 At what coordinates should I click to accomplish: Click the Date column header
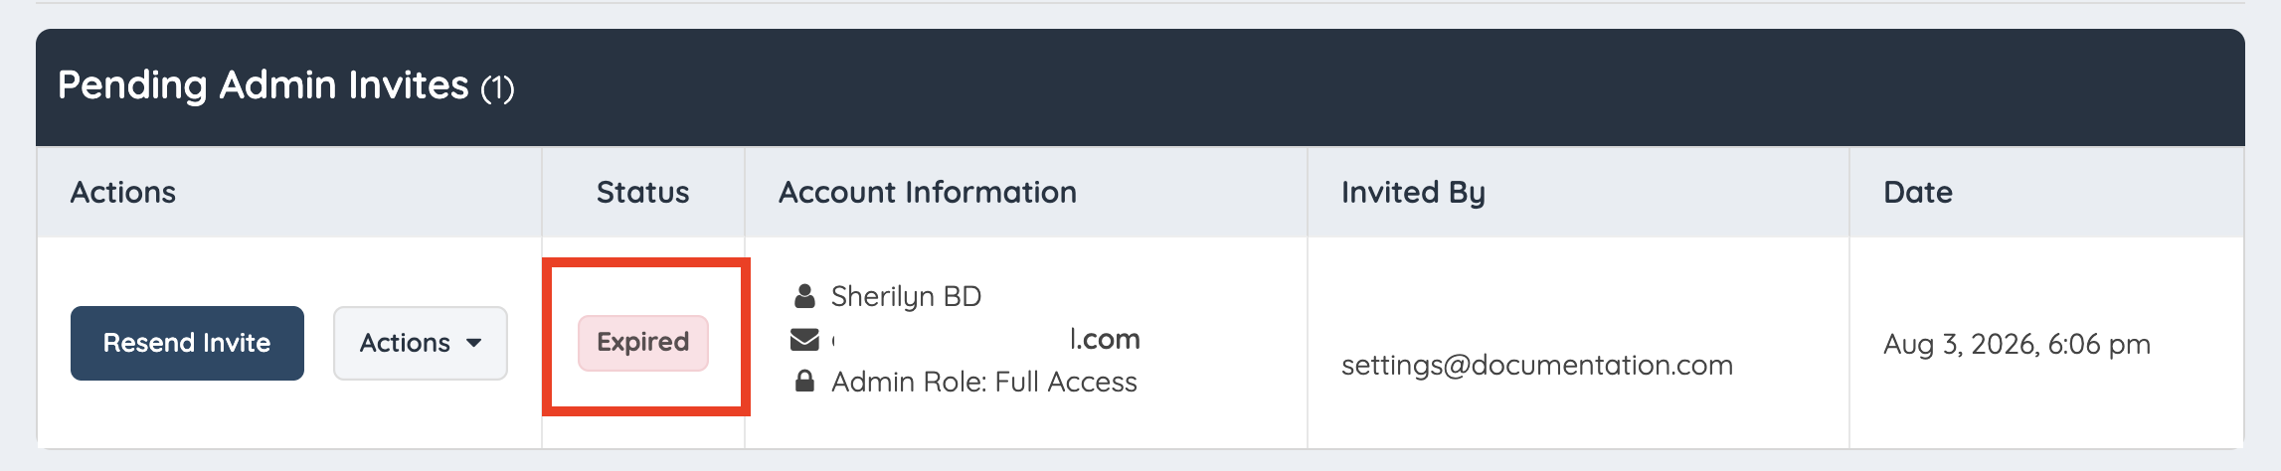pyautogui.click(x=1918, y=192)
